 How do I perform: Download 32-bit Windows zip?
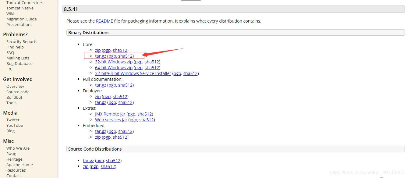coord(114,62)
